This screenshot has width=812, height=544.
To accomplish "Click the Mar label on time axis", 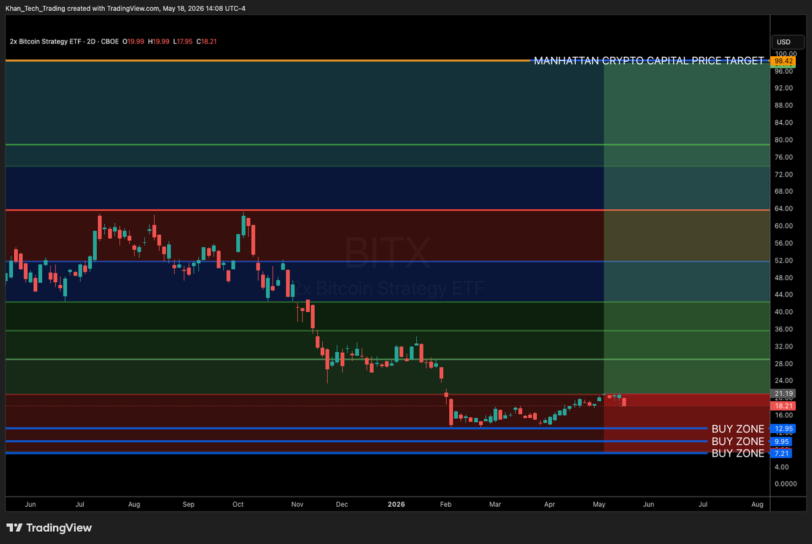I will [x=495, y=505].
